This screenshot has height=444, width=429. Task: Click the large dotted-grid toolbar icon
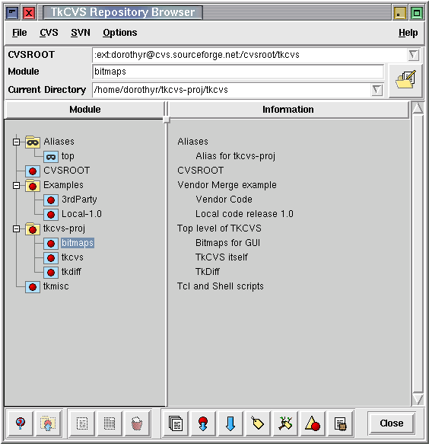point(110,423)
